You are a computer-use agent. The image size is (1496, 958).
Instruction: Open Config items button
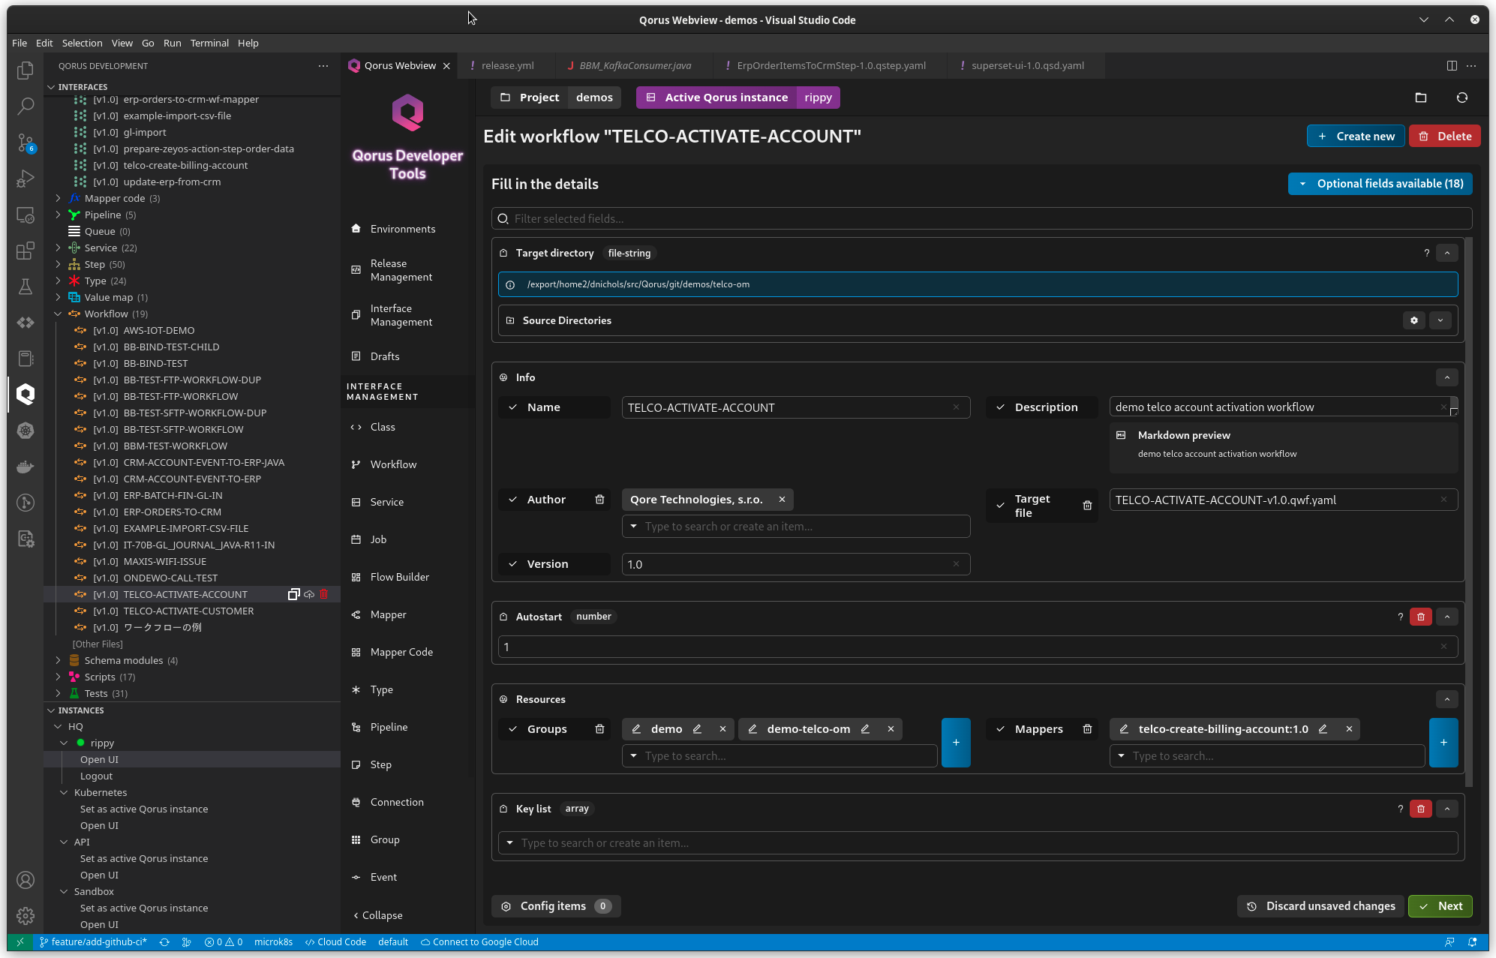[556, 906]
